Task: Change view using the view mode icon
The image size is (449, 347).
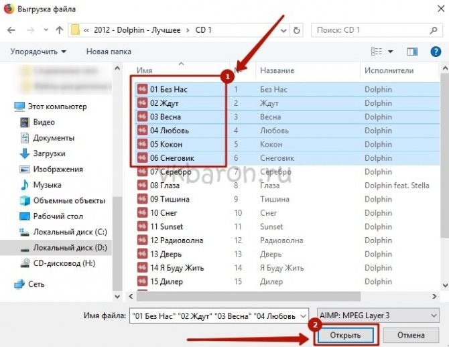Action: pos(377,52)
